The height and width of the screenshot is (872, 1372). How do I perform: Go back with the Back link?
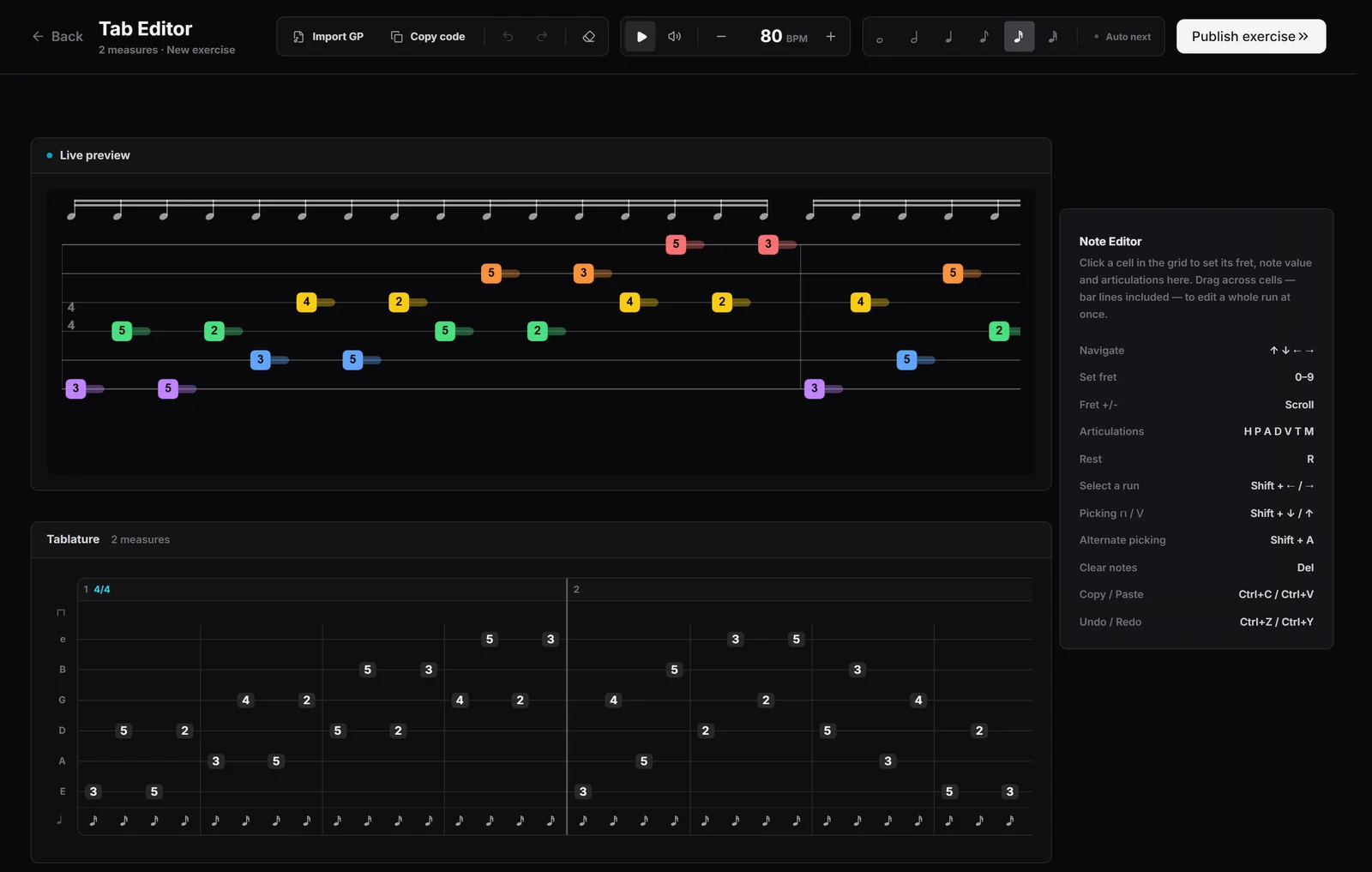[57, 37]
